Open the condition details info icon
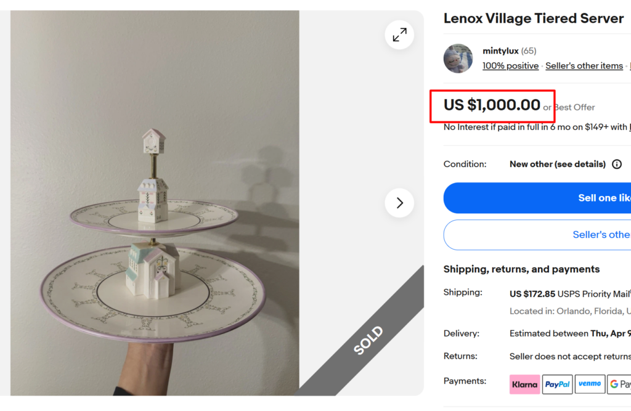This screenshot has width=631, height=411. 617,164
